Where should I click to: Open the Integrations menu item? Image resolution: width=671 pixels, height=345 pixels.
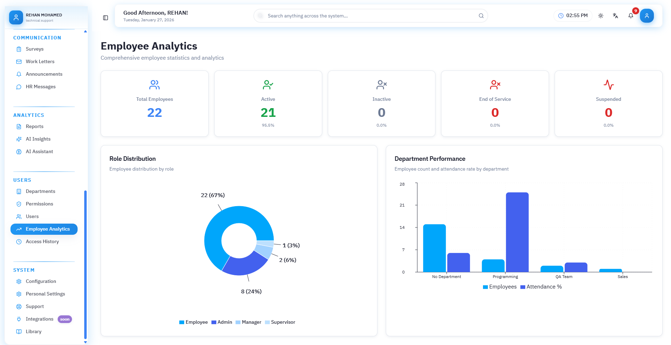(x=39, y=319)
